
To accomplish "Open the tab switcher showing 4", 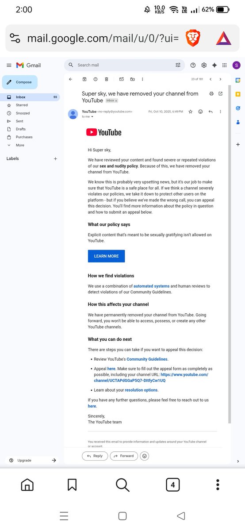I will pos(172,485).
